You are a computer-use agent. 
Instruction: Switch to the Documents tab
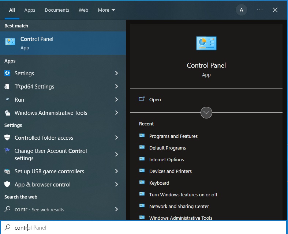click(57, 10)
